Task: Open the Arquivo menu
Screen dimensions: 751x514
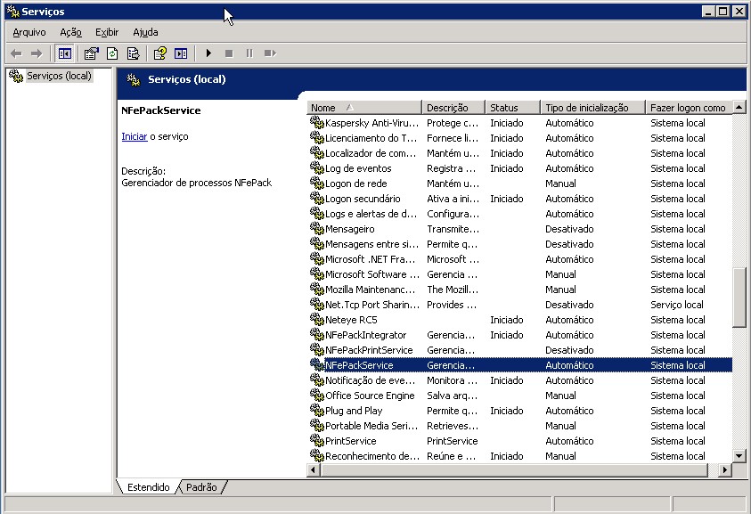Action: [29, 32]
